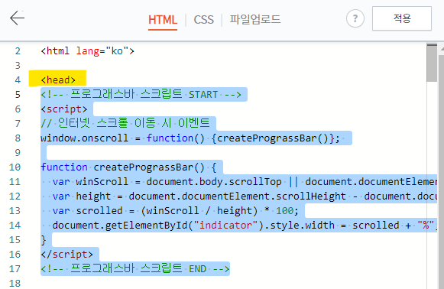Click the highlighted <head> tag on line 4
The width and height of the screenshot is (444, 289).
point(58,80)
